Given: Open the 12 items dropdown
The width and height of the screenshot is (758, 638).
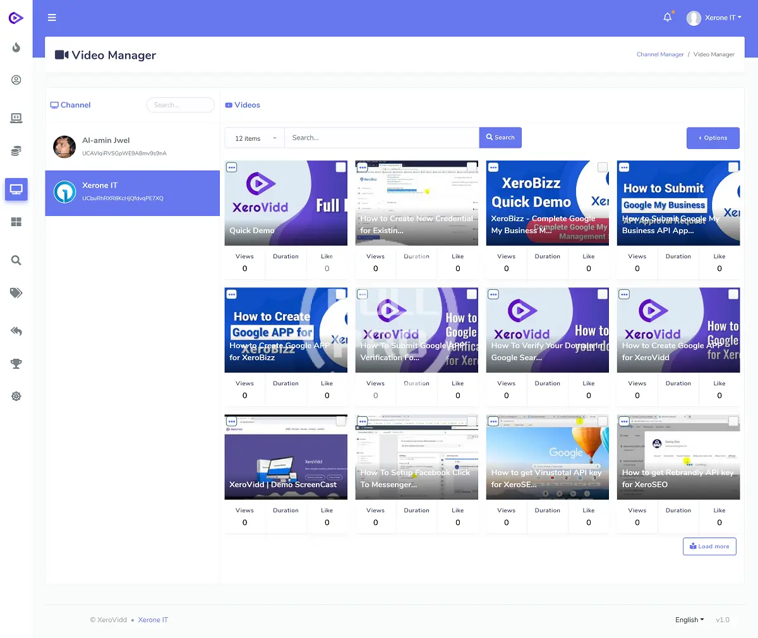Looking at the screenshot, I should [x=255, y=138].
